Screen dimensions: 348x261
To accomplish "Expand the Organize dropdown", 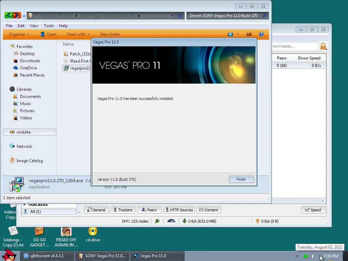I will pos(19,34).
